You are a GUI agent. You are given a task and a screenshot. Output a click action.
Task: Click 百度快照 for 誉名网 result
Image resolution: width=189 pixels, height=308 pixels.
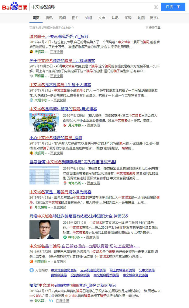point(63,301)
